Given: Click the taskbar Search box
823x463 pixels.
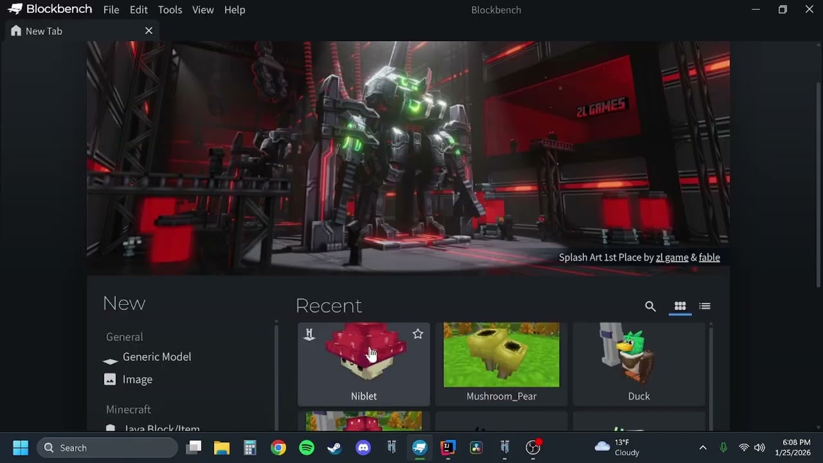Looking at the screenshot, I should pyautogui.click(x=107, y=448).
